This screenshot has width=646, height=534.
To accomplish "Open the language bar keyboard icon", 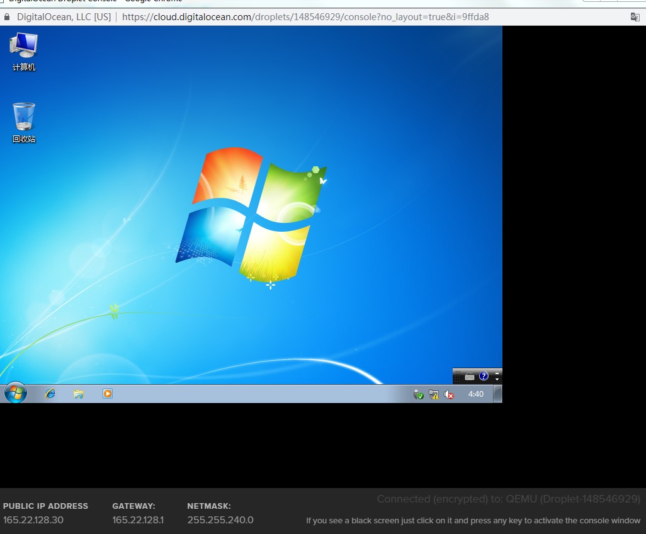I will [470, 376].
